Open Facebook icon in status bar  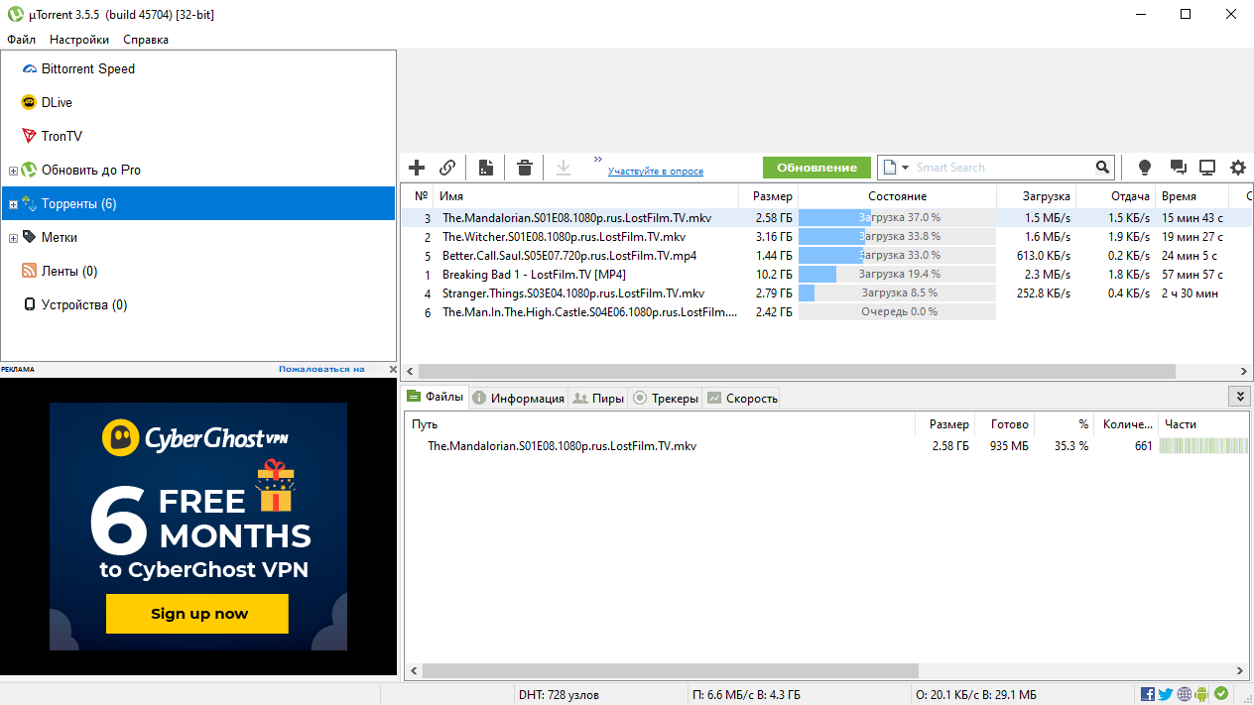(x=1148, y=694)
